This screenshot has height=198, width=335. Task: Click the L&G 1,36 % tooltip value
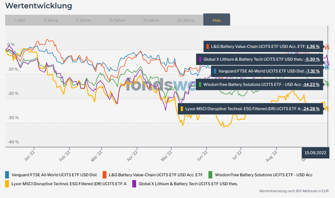(x=313, y=47)
